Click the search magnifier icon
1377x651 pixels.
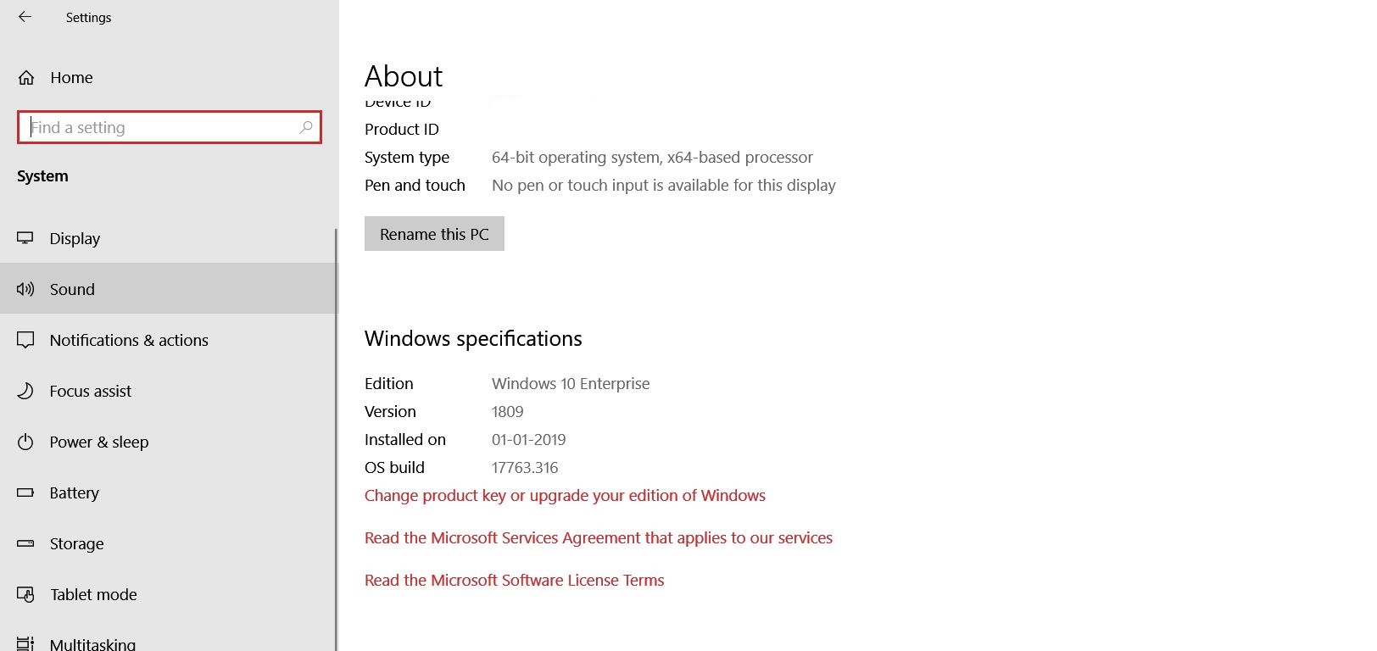click(x=306, y=127)
